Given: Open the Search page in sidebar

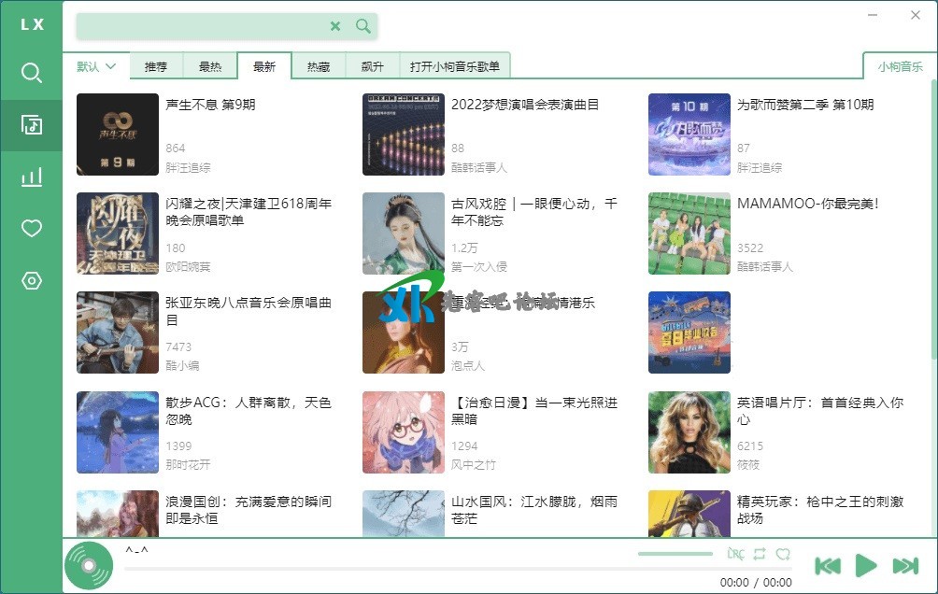Looking at the screenshot, I should tap(32, 73).
